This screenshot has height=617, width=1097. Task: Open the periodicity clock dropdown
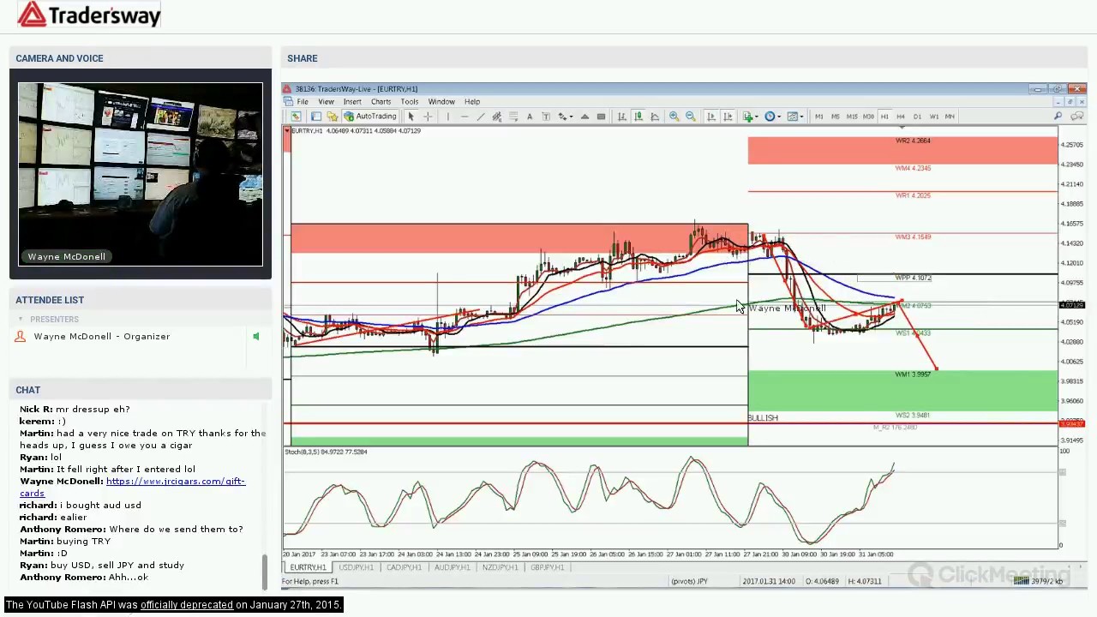coord(772,117)
